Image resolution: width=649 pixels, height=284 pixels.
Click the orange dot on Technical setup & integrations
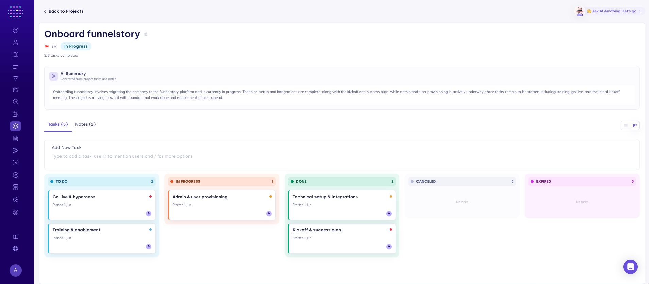coord(391,197)
